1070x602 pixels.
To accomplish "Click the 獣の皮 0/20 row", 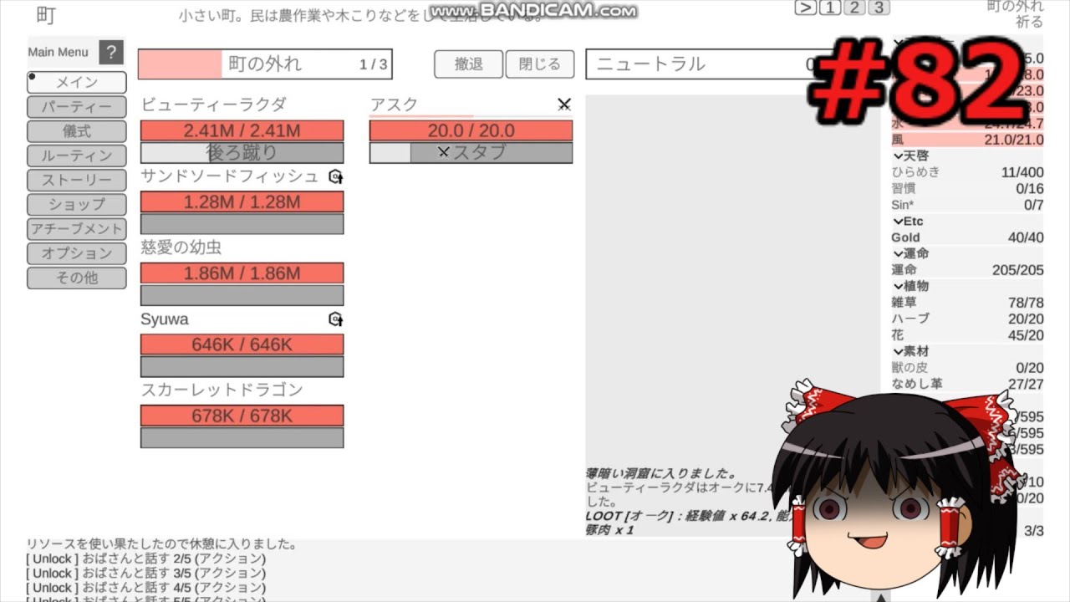I will [x=967, y=368].
